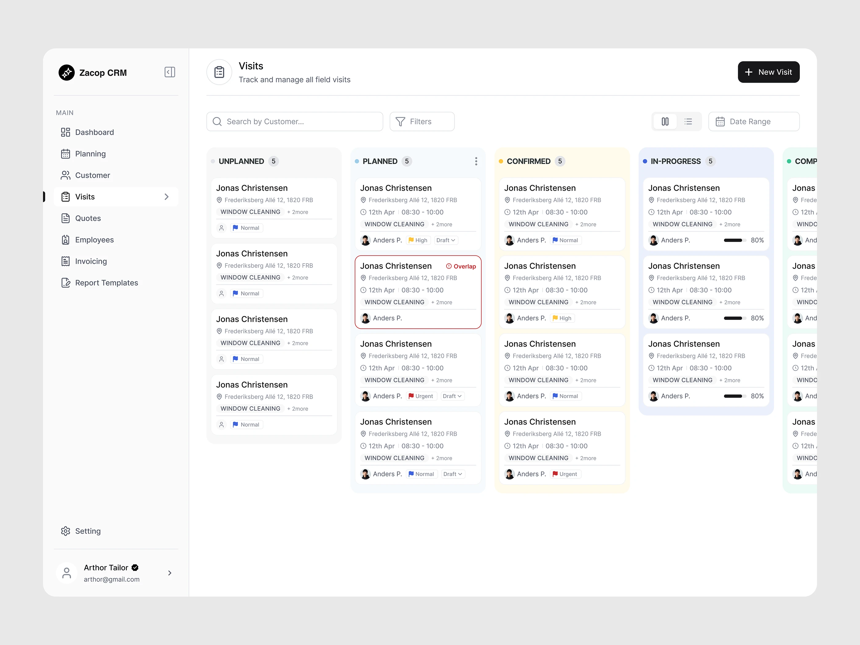
Task: Click the verified badge next to Arthor Tailor
Action: pyautogui.click(x=135, y=568)
